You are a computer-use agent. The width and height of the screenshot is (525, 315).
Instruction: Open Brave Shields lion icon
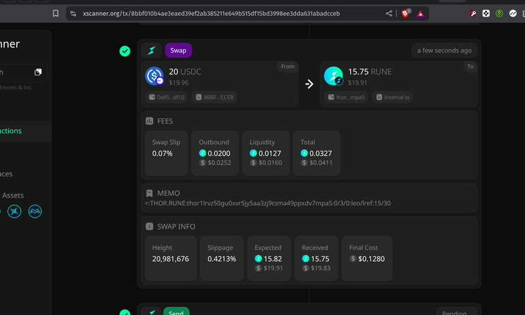(x=405, y=14)
